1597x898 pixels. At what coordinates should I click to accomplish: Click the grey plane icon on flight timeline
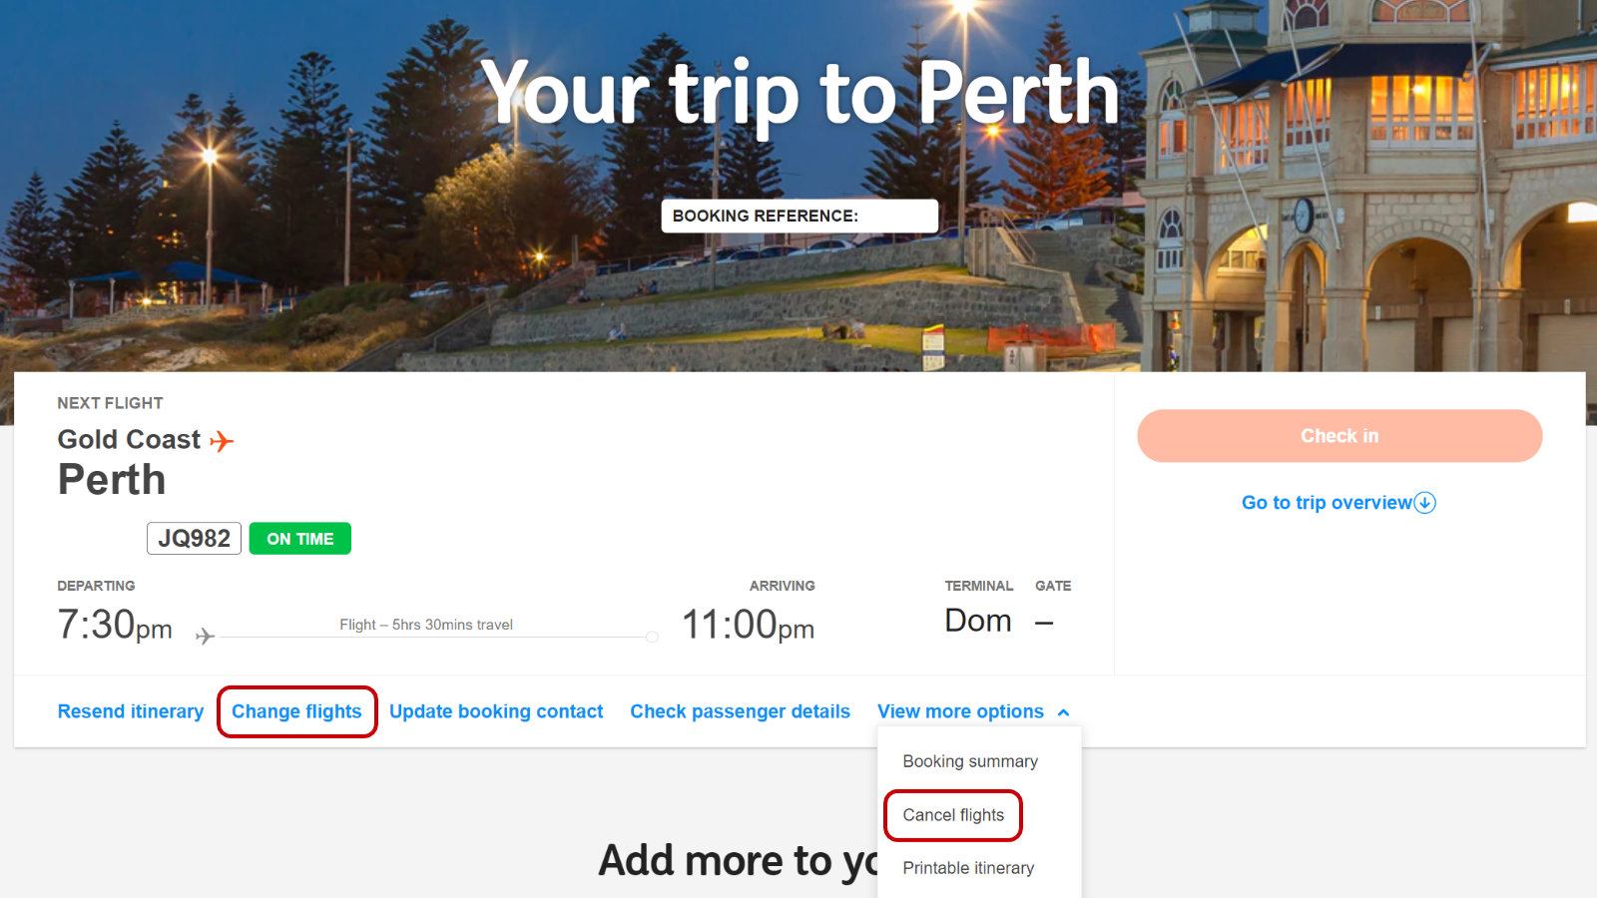click(205, 636)
